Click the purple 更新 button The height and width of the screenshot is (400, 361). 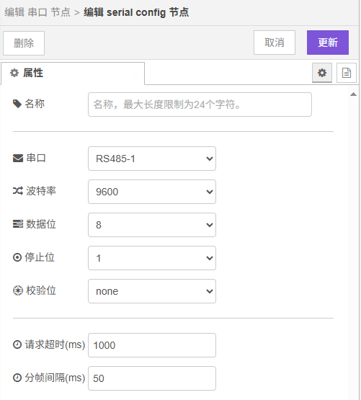[328, 43]
